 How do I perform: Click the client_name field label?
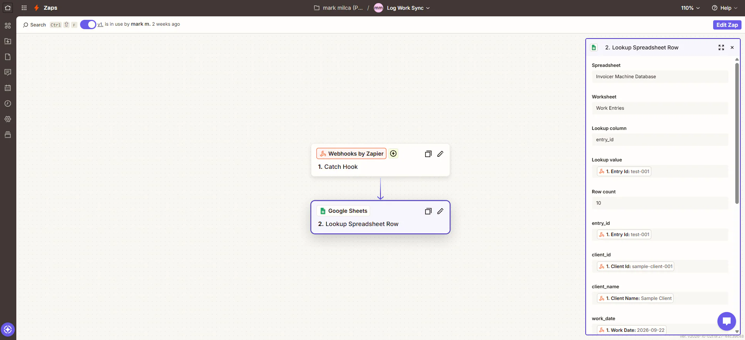605,287
